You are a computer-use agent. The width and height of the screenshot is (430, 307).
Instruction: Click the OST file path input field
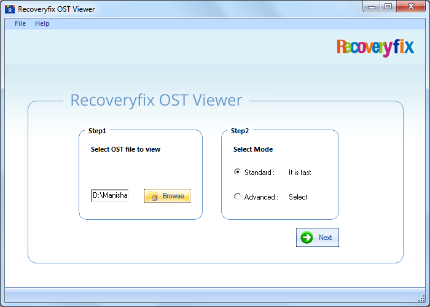pos(110,195)
